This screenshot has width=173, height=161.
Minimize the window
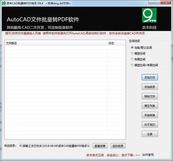152,3
